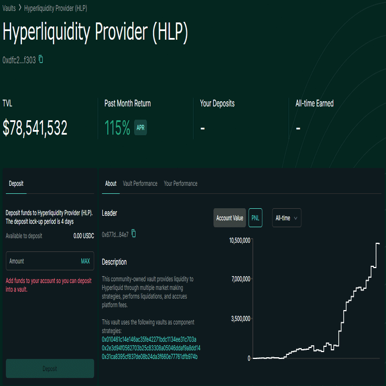
Task: Show PNL chart
Action: [255, 218]
